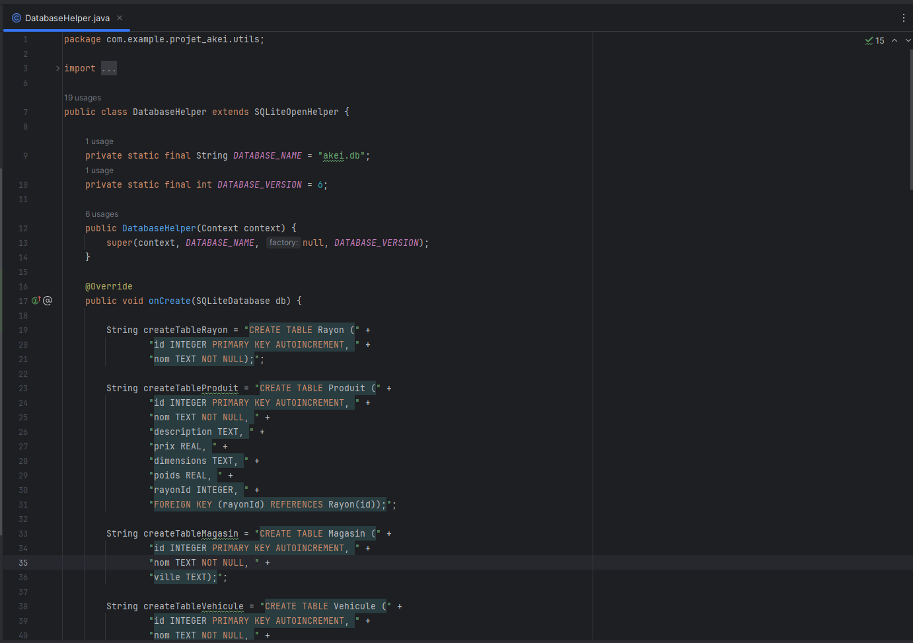Viewport: 913px width, 643px height.
Task: Click the 'dimensions TEXT,' string on line 28
Action: click(199, 461)
